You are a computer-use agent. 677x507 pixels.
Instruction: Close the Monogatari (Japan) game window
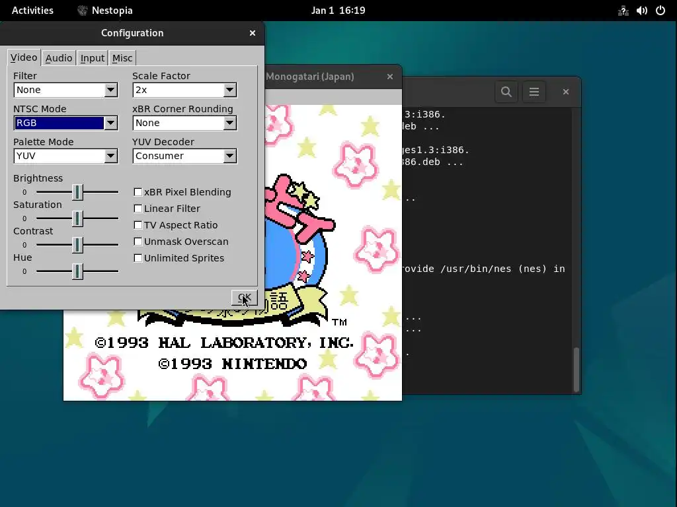click(x=390, y=77)
